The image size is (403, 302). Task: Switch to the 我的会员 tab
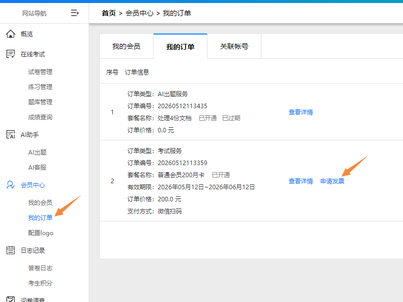tap(126, 46)
